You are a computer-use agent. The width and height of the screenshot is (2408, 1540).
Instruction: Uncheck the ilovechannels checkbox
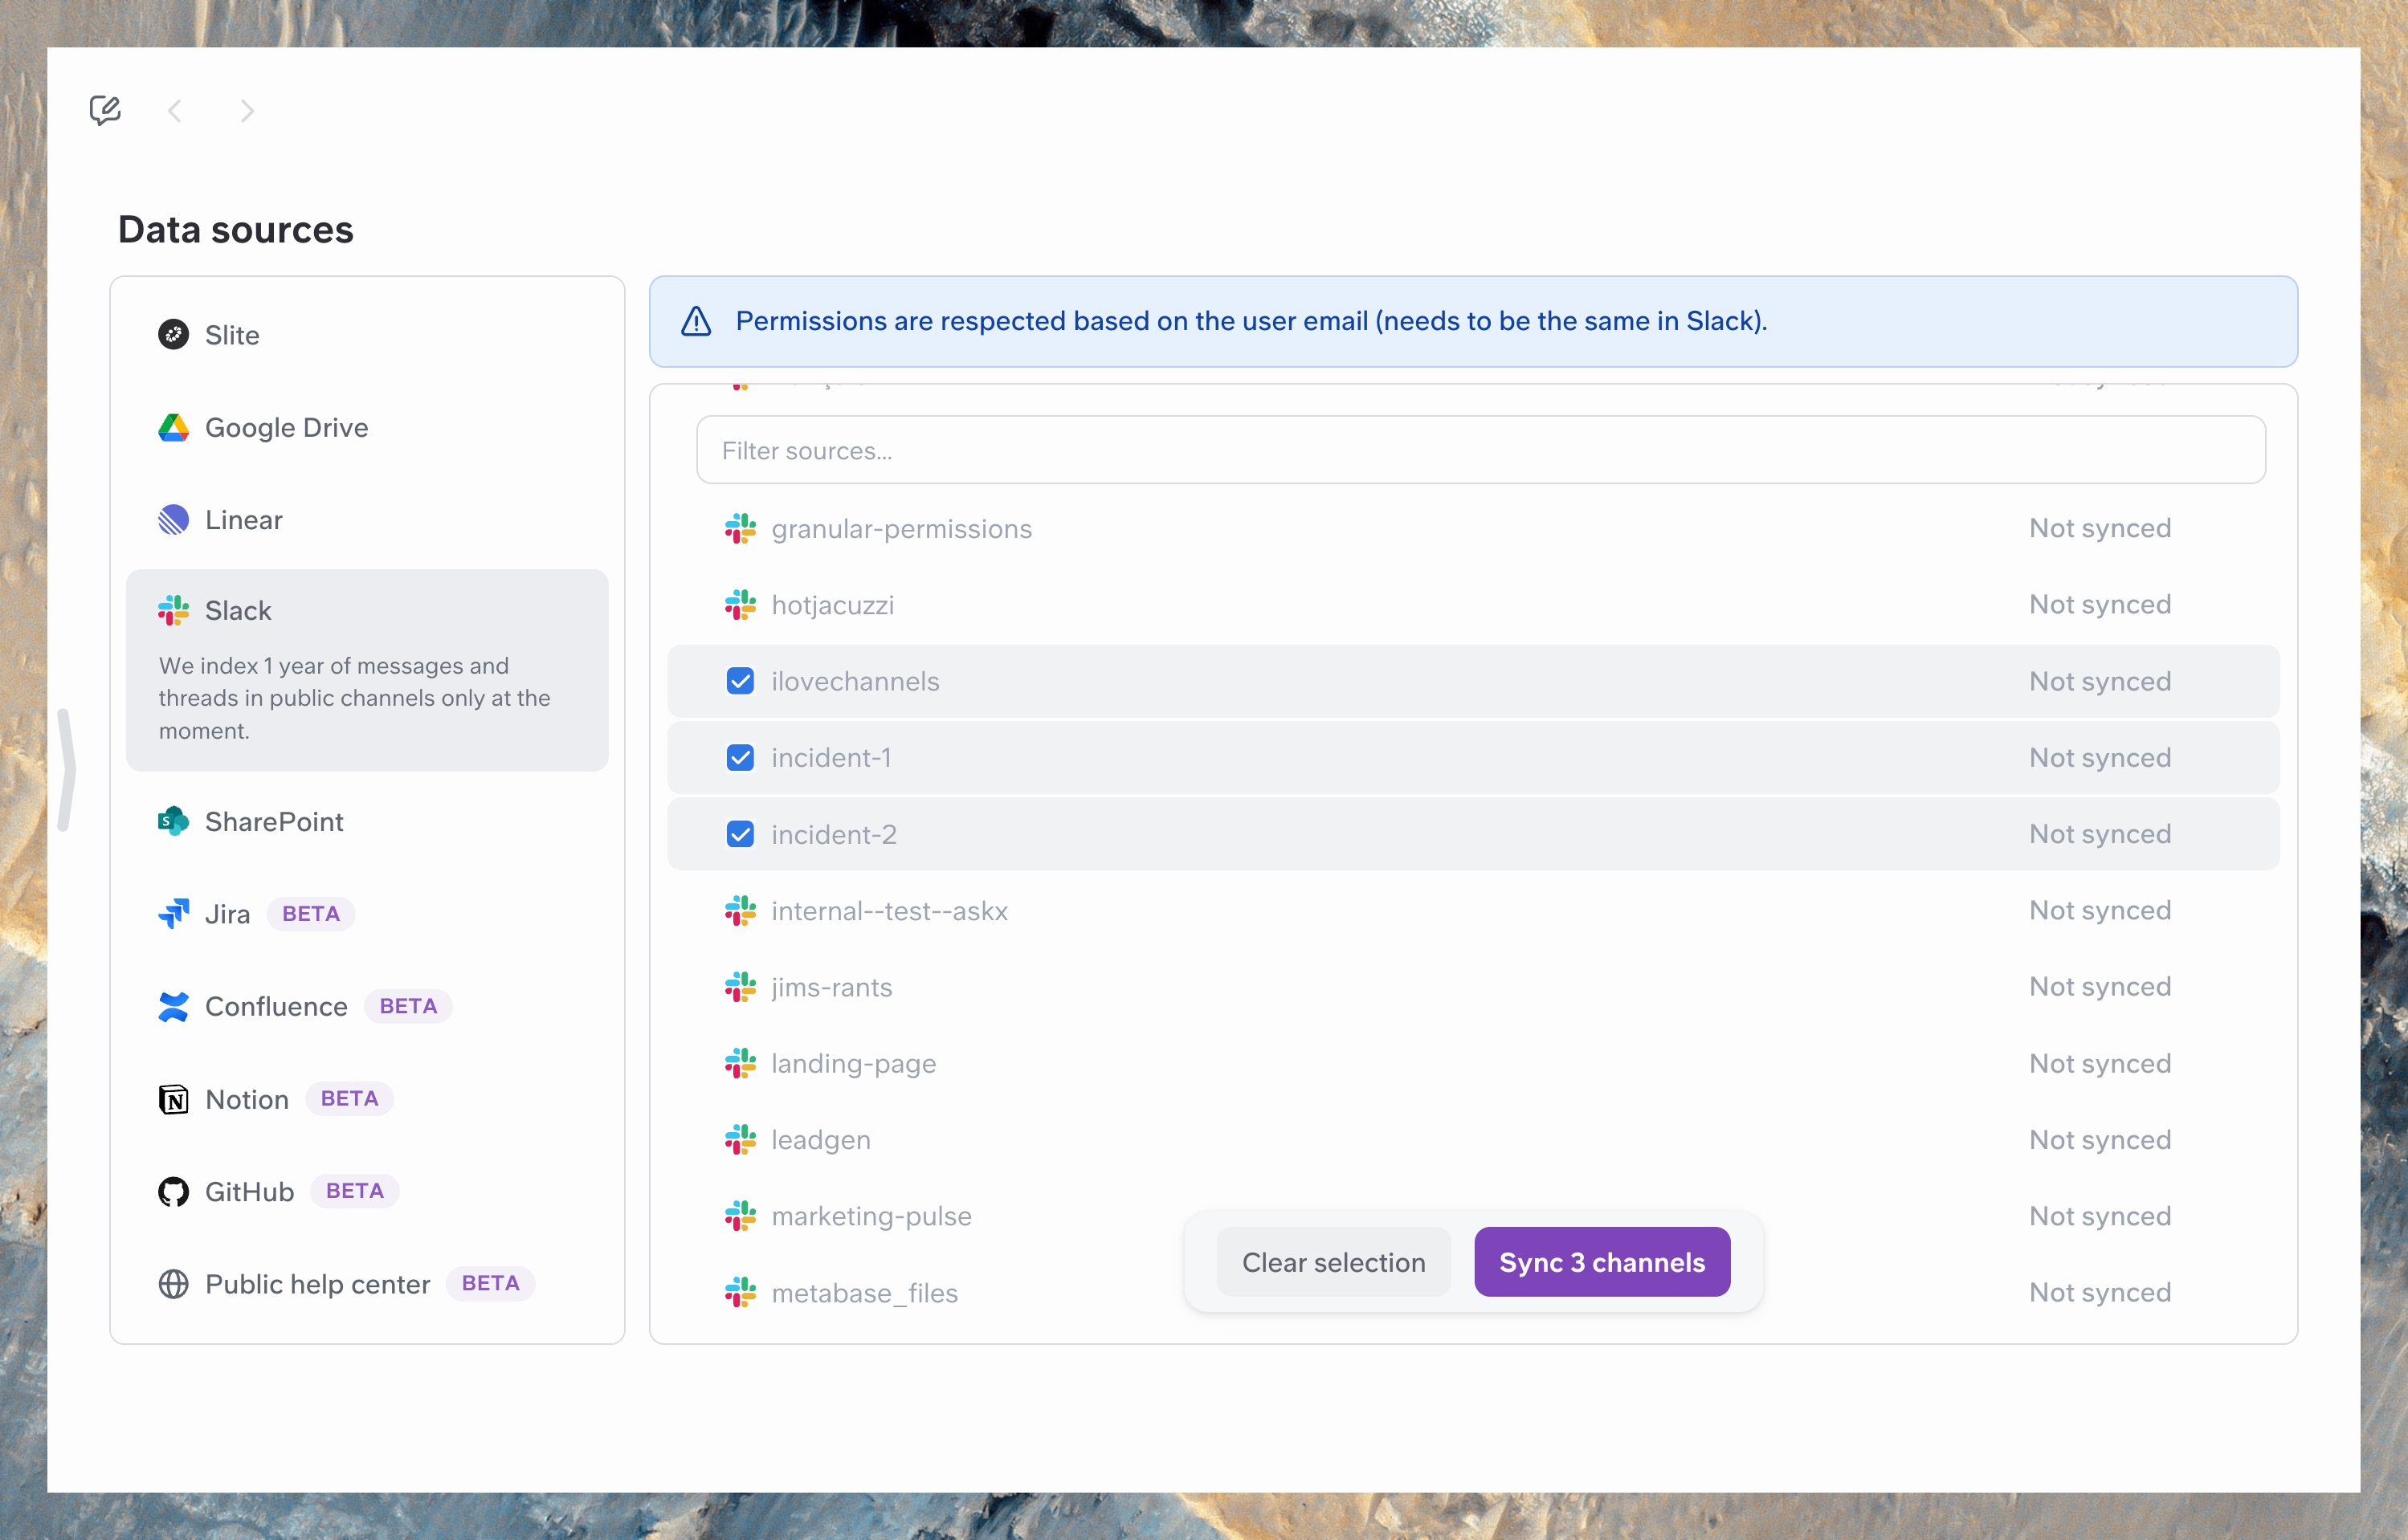741,681
